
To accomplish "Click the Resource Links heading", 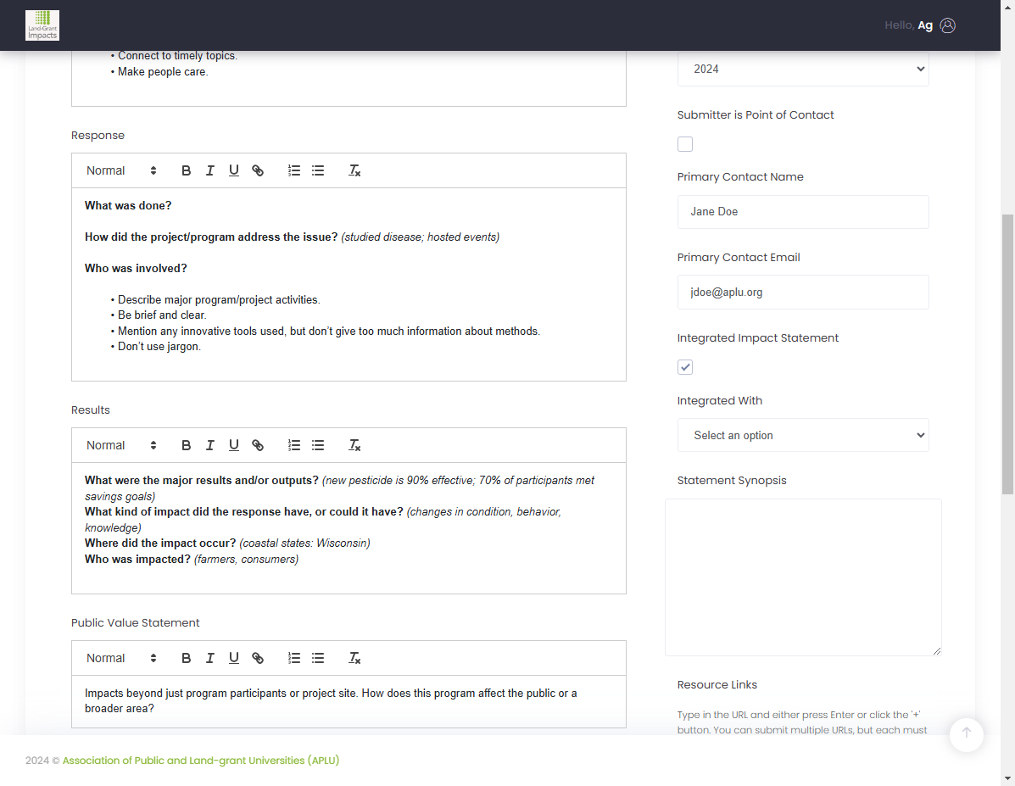I will tap(717, 684).
